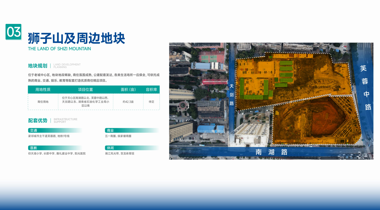Click the 用地性质 table header
The image size is (380, 210).
43,90
